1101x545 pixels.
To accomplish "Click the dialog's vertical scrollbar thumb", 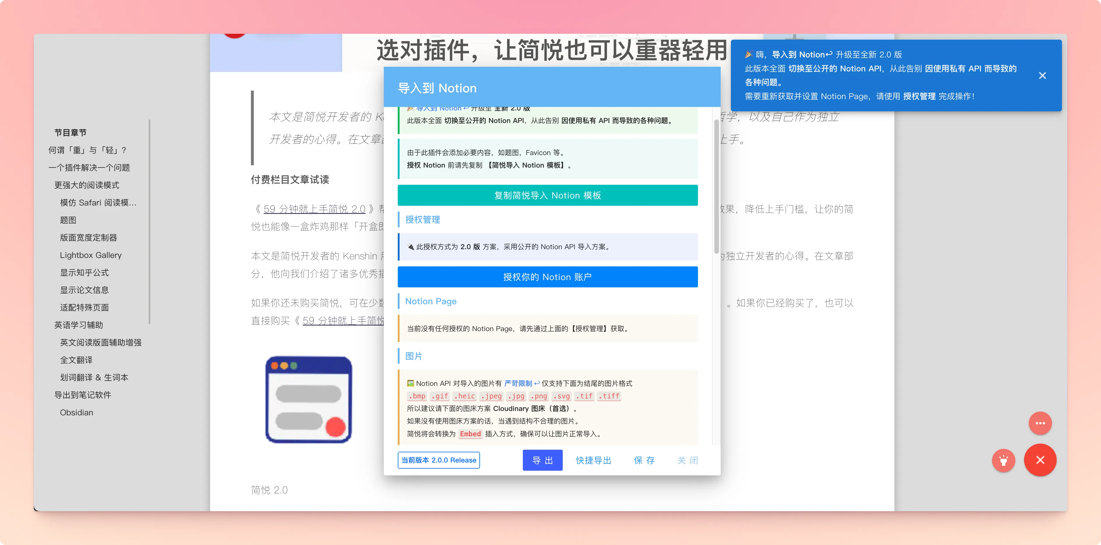I will click(716, 186).
